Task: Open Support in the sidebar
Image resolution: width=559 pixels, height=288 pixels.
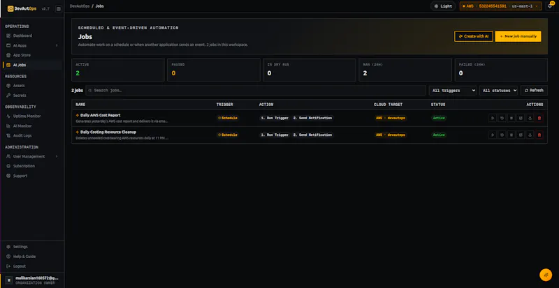Action: click(x=32, y=176)
